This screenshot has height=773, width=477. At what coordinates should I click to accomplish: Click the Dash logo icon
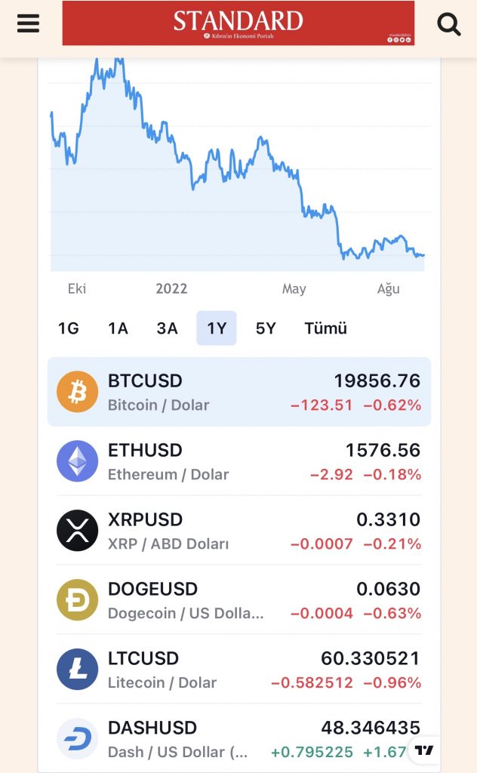(78, 739)
